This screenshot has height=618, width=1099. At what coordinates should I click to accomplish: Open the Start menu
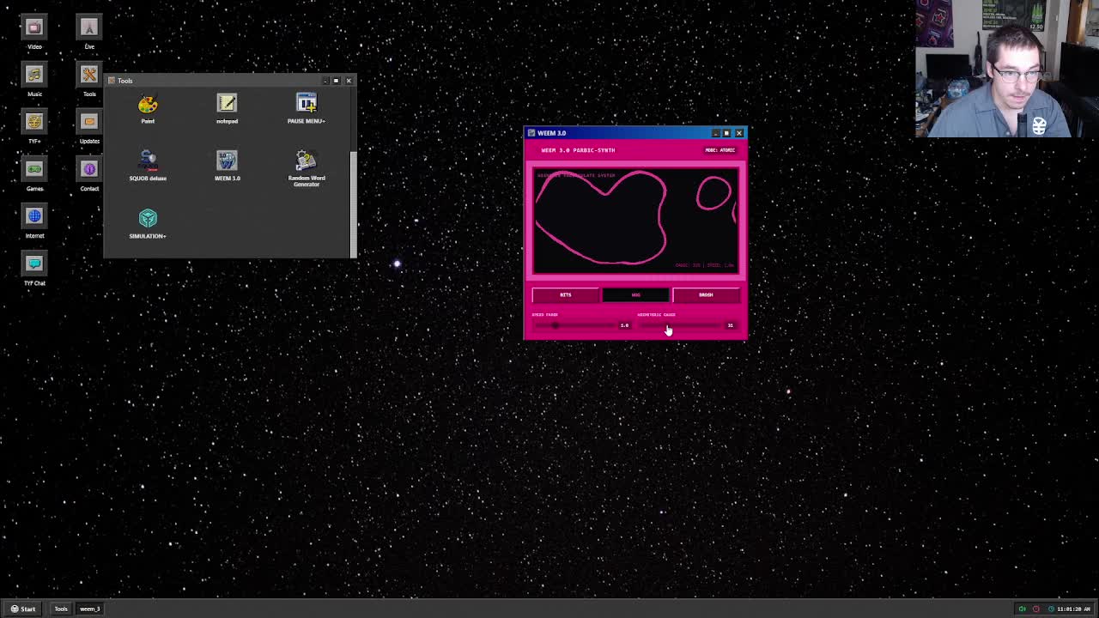click(x=23, y=609)
